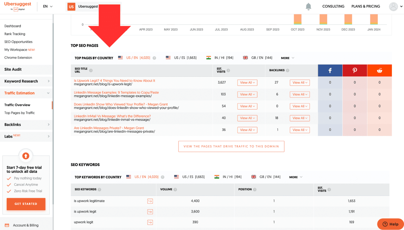Select US / ES tab in Top Pages
The height and width of the screenshot is (230, 404).
[x=181, y=58]
